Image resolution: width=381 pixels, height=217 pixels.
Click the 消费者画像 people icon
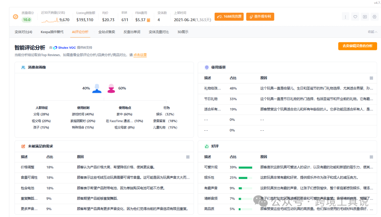coord(23,68)
